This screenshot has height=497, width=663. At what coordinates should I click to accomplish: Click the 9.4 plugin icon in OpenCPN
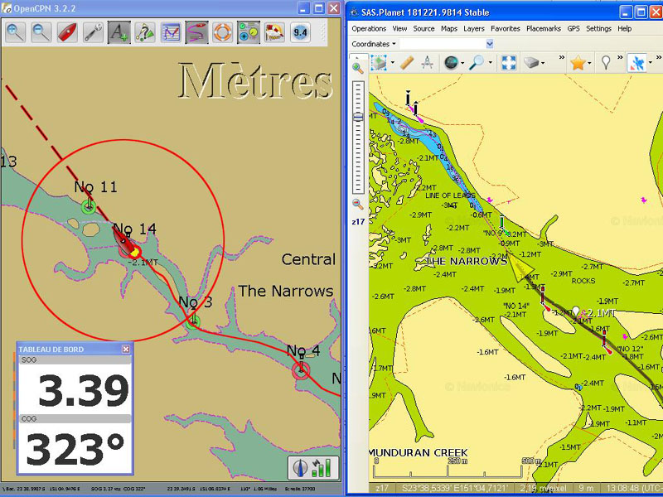tap(300, 32)
